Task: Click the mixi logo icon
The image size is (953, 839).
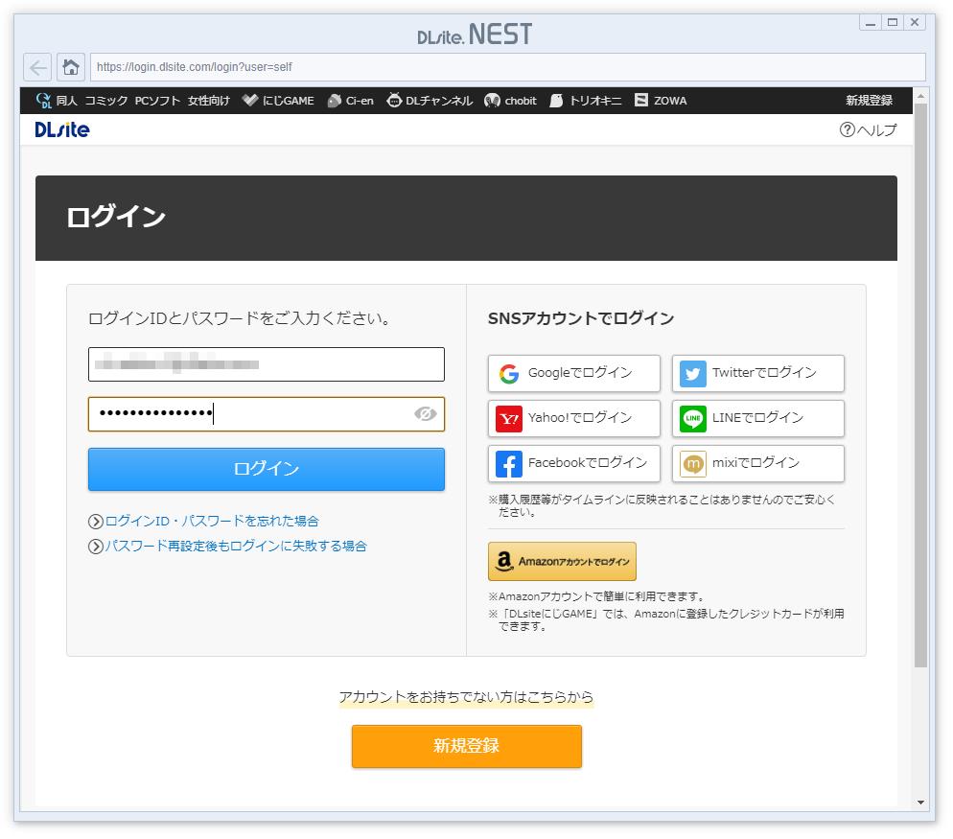Action: pos(693,464)
